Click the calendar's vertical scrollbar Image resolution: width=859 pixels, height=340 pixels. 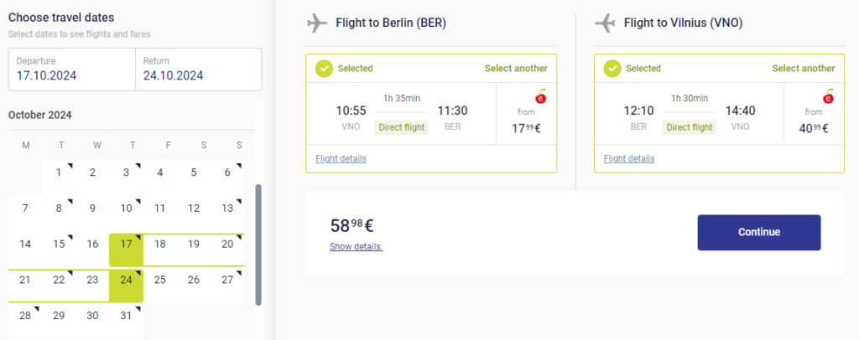(258, 245)
